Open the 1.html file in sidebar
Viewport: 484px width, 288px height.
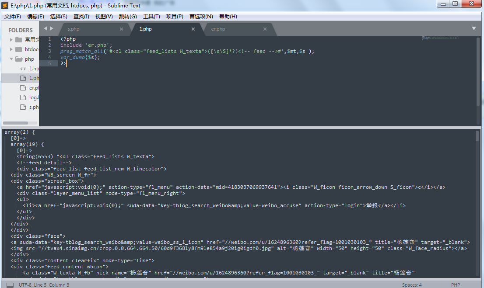(x=34, y=69)
